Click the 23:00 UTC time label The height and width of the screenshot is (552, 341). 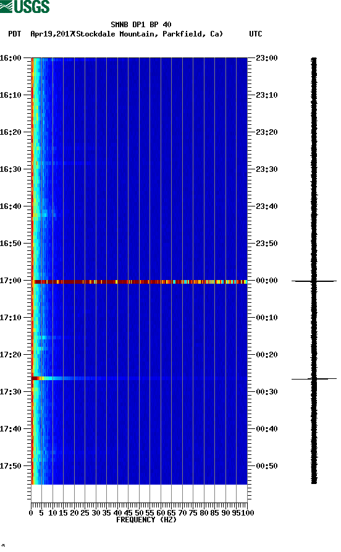(x=267, y=58)
